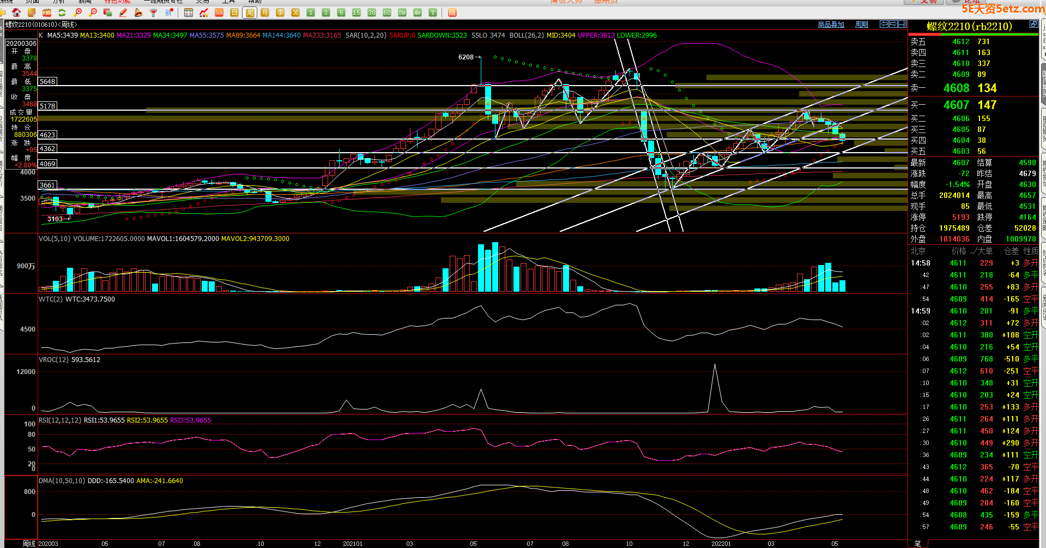Screen dimensions: 1046x548
Task: Open the red 特色功能 menu
Action: point(117,2)
